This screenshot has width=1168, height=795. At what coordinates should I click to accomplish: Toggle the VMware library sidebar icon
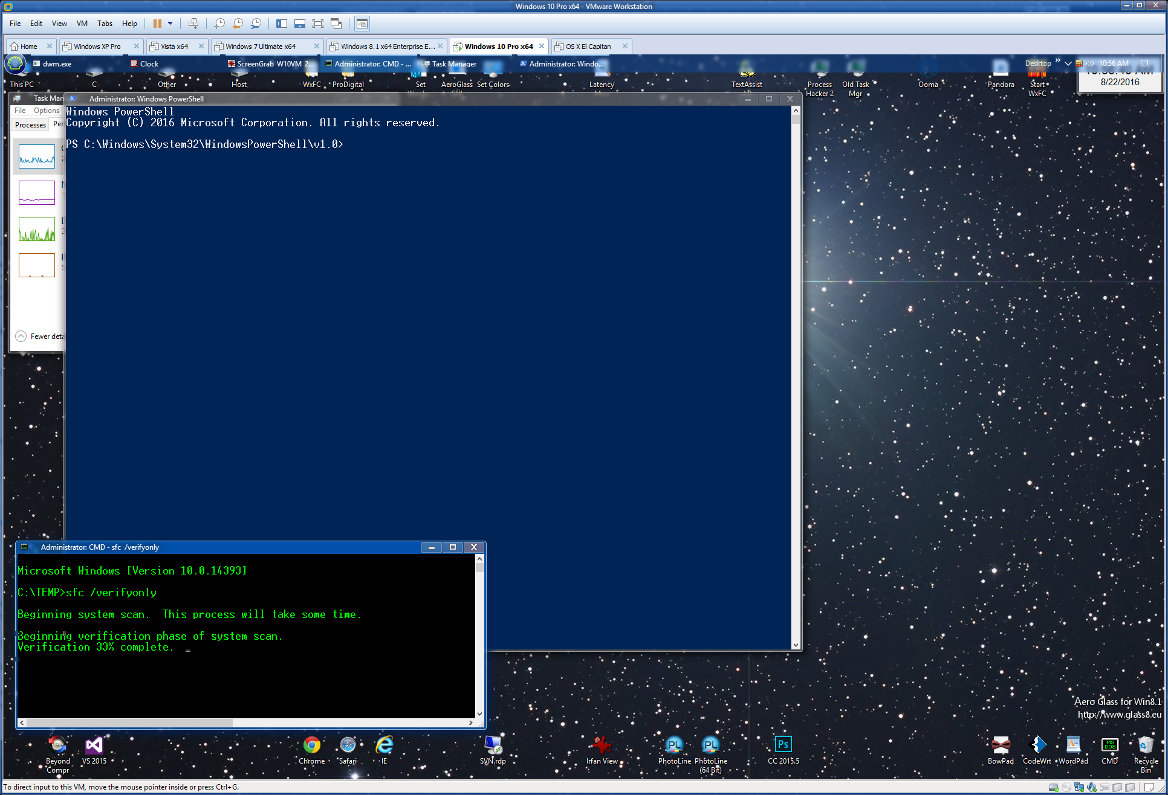click(282, 24)
